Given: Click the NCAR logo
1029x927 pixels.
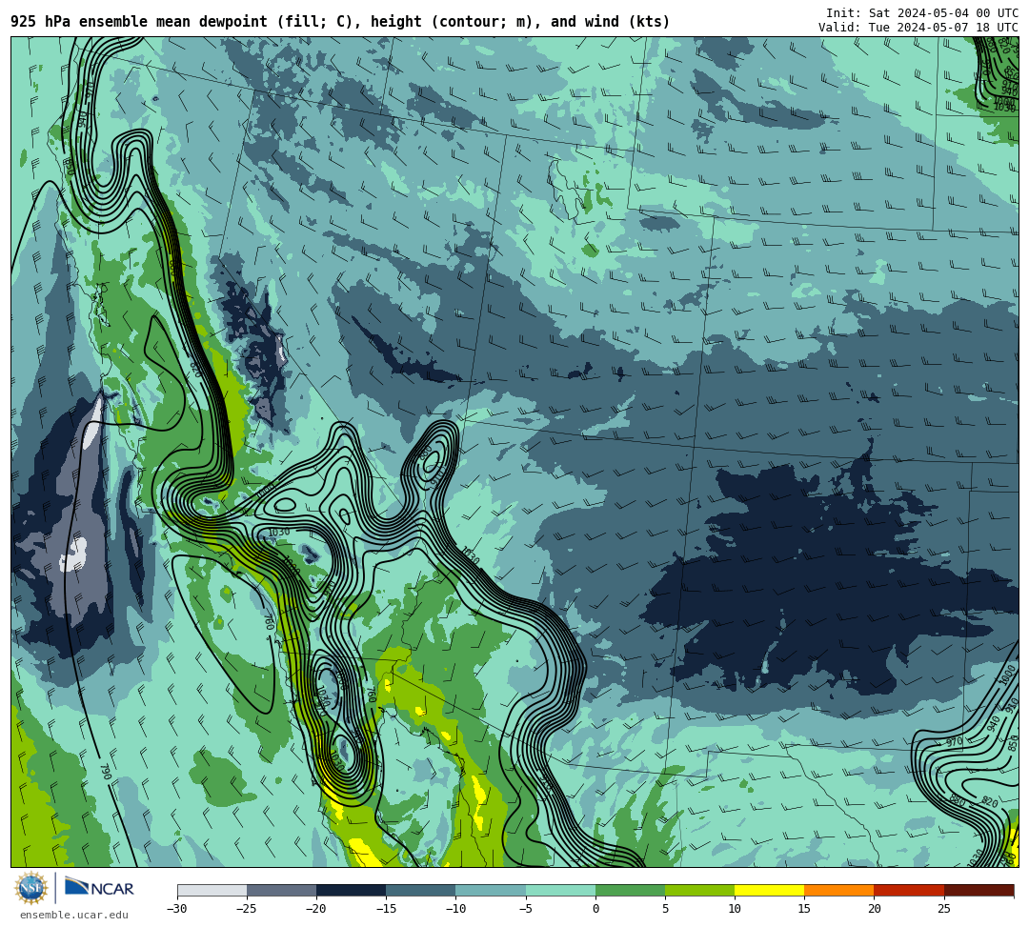Looking at the screenshot, I should (99, 888).
